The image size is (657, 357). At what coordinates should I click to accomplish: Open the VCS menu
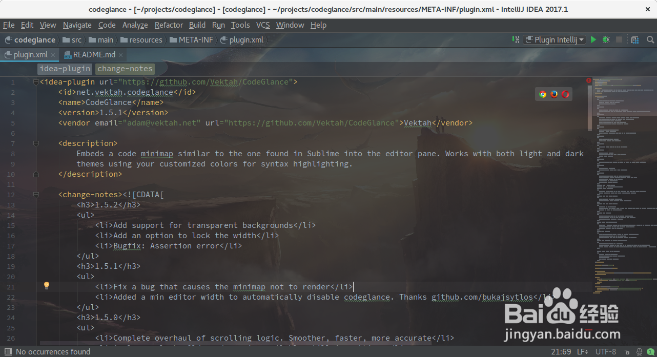pos(263,25)
